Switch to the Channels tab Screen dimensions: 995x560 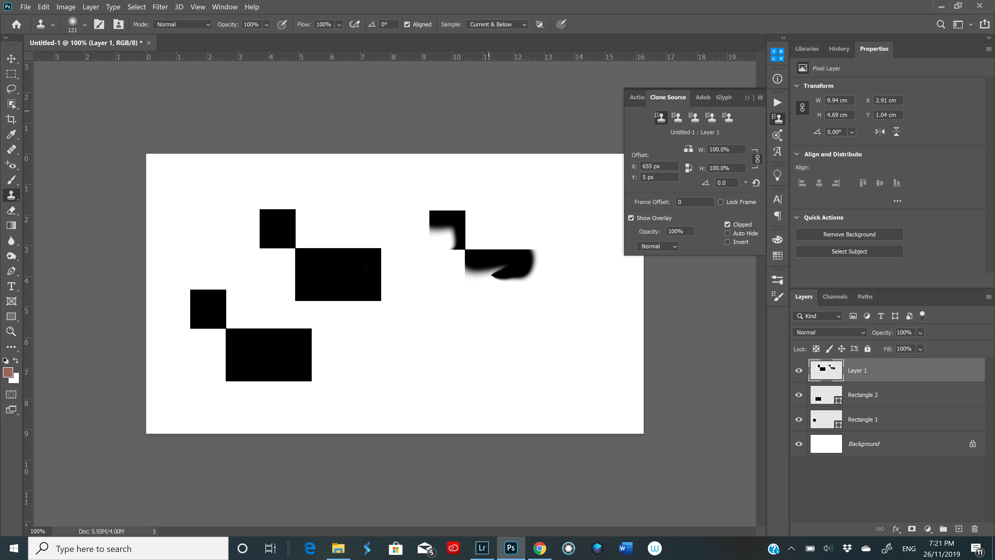[x=835, y=296]
